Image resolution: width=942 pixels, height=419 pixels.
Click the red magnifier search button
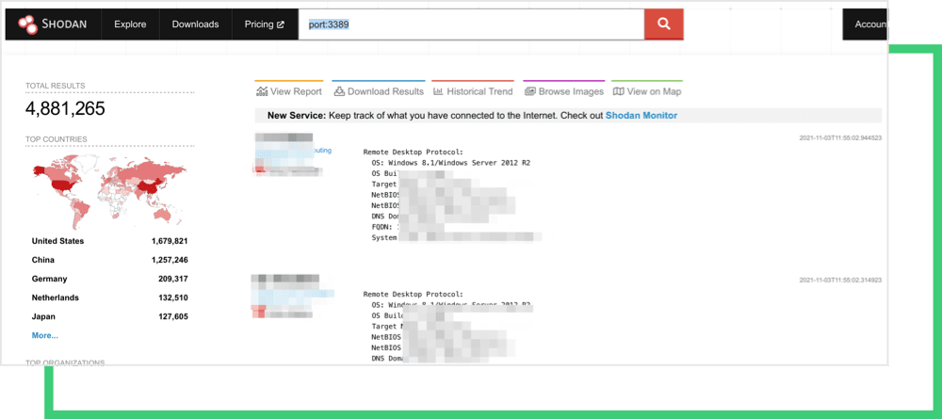click(664, 24)
